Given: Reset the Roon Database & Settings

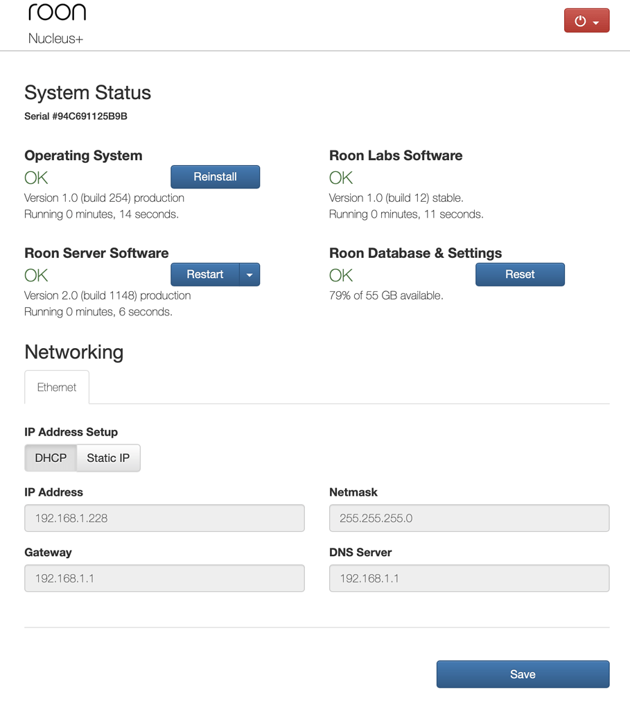Looking at the screenshot, I should point(520,275).
